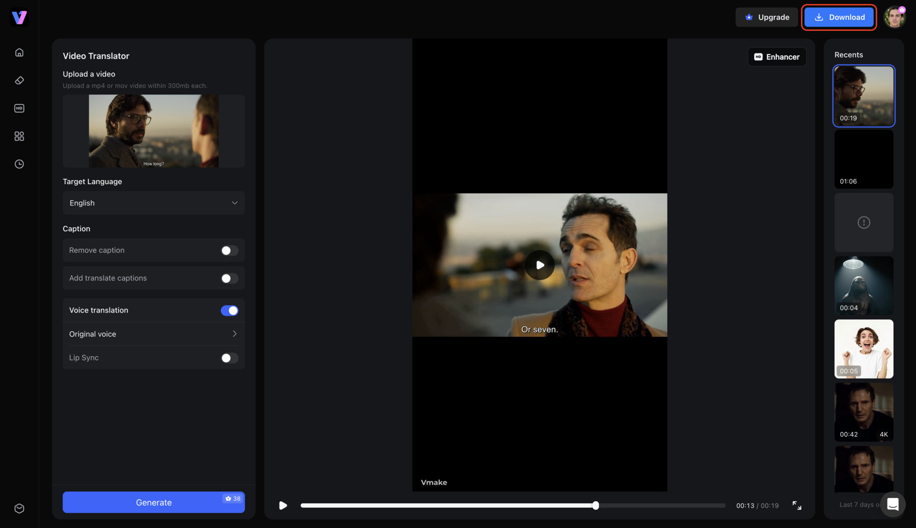This screenshot has height=528, width=916.
Task: Click the Recents heading
Action: point(848,55)
